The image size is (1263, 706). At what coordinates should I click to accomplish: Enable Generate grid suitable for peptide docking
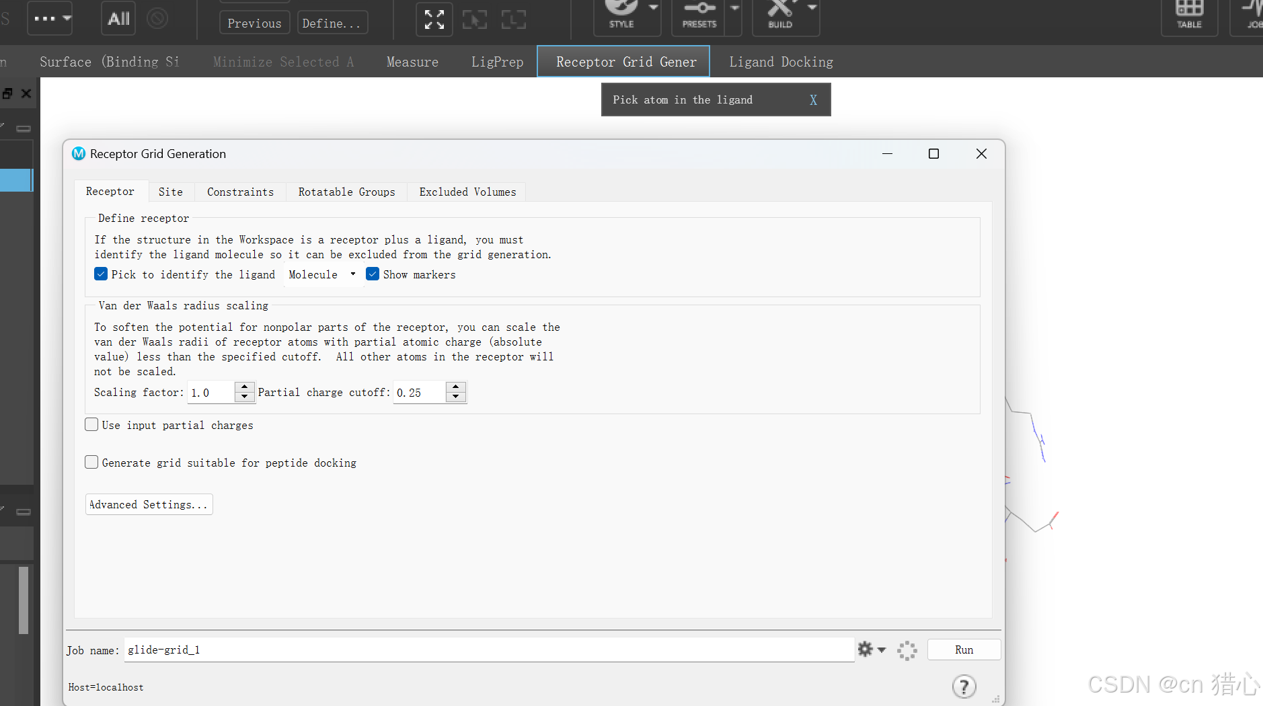click(91, 462)
